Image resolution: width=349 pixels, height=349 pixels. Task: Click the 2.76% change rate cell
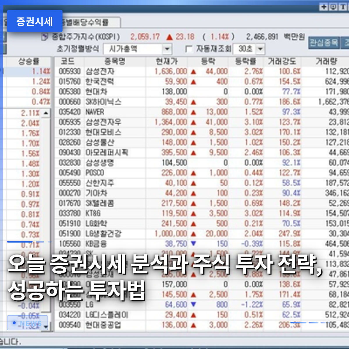click(253, 71)
